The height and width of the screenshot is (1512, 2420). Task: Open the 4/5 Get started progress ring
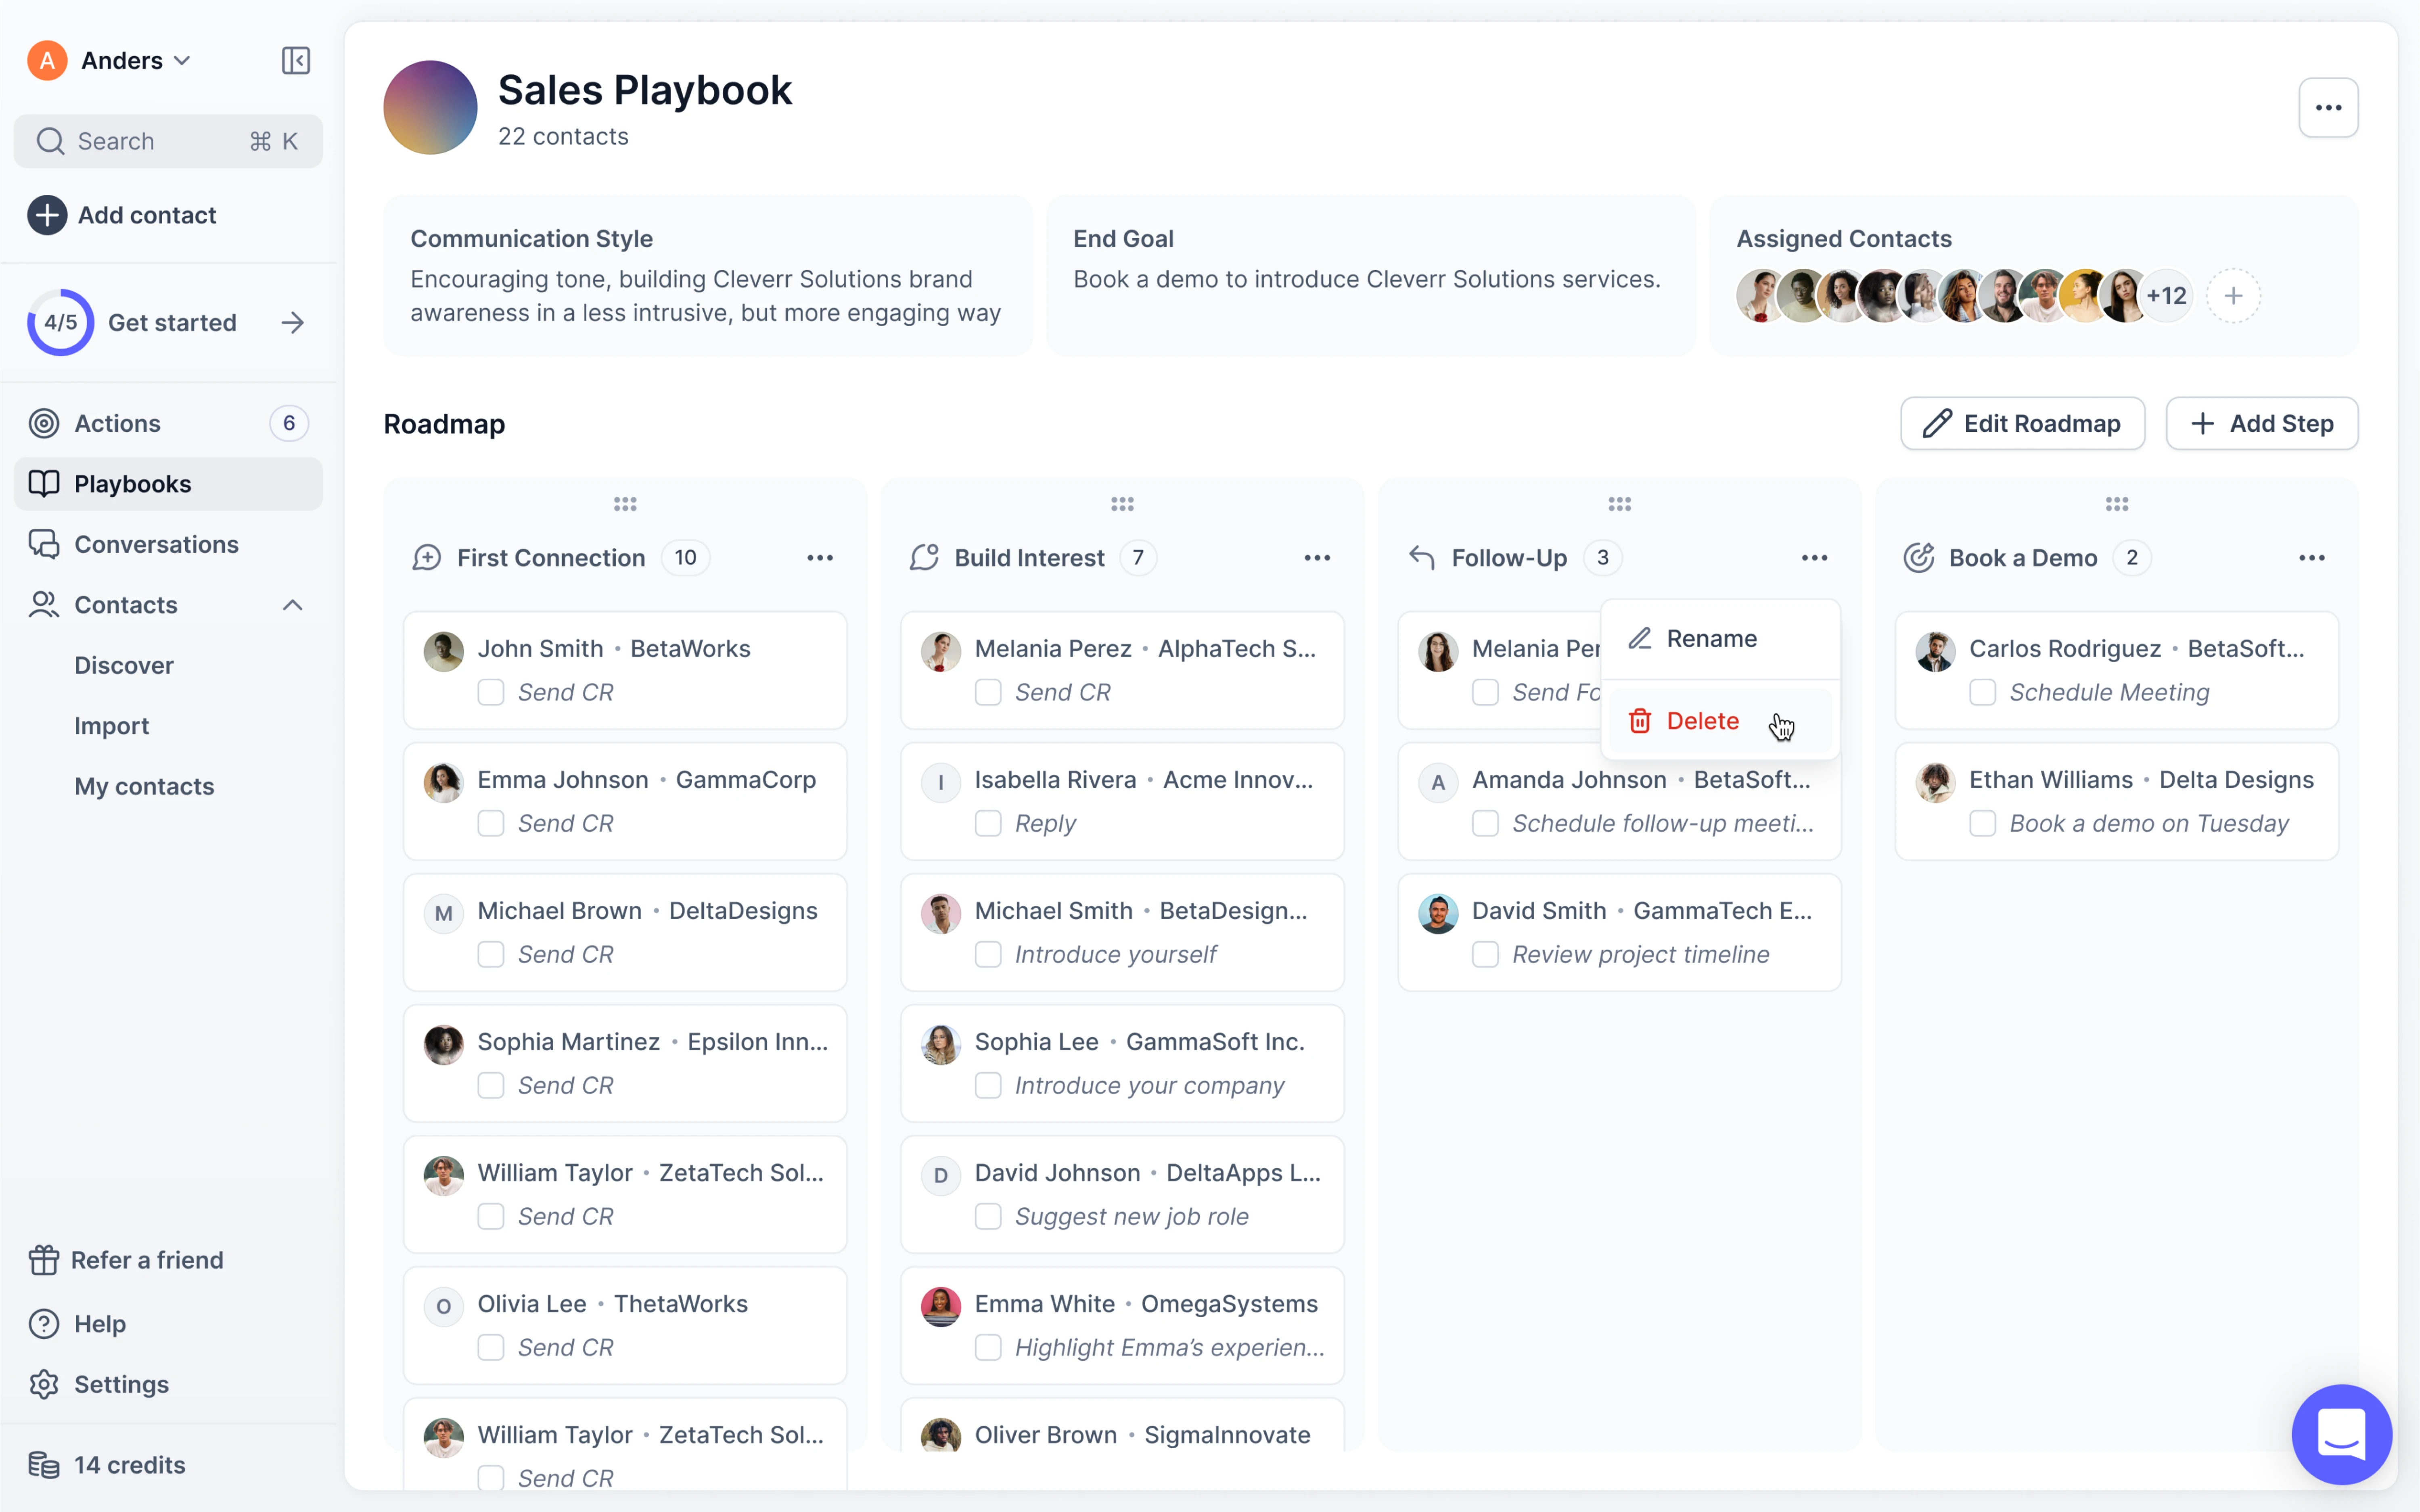[60, 323]
